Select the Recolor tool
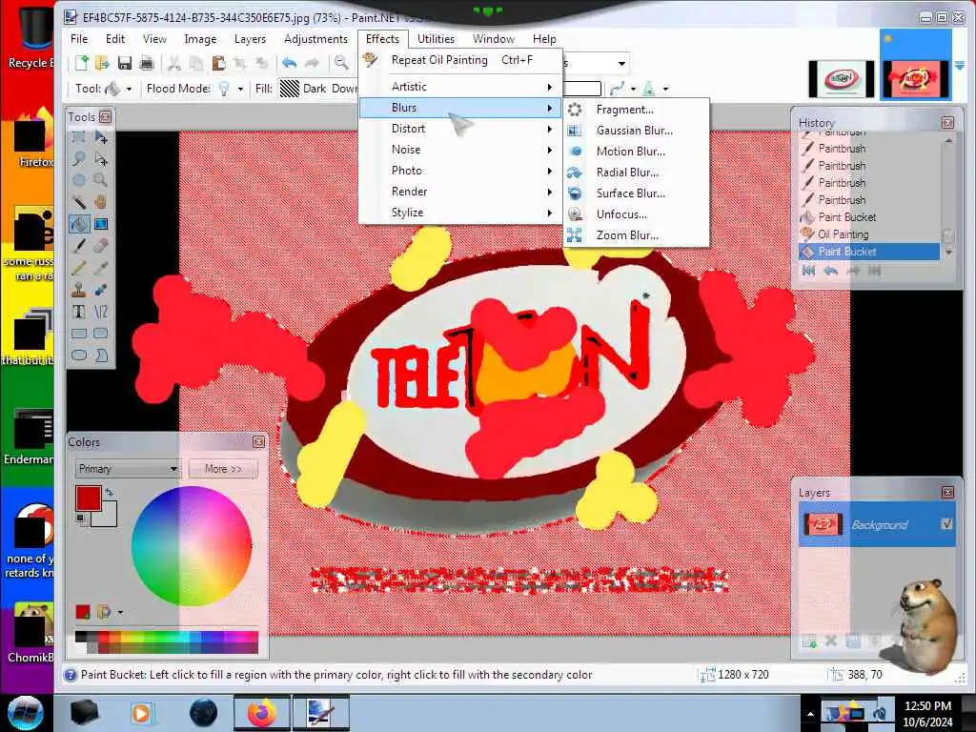The width and height of the screenshot is (976, 732). click(100, 290)
